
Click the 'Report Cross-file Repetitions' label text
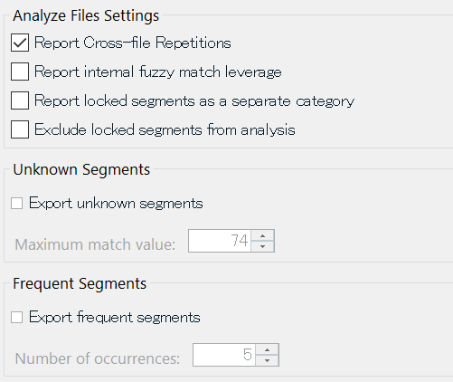tap(133, 43)
